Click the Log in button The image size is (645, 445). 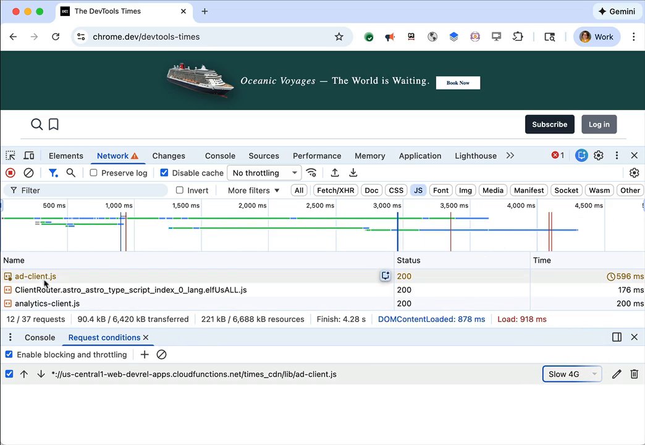[599, 124]
